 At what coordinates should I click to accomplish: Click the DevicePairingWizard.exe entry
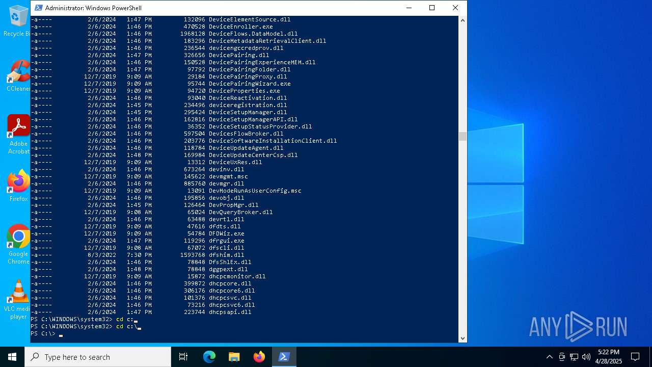pos(250,84)
